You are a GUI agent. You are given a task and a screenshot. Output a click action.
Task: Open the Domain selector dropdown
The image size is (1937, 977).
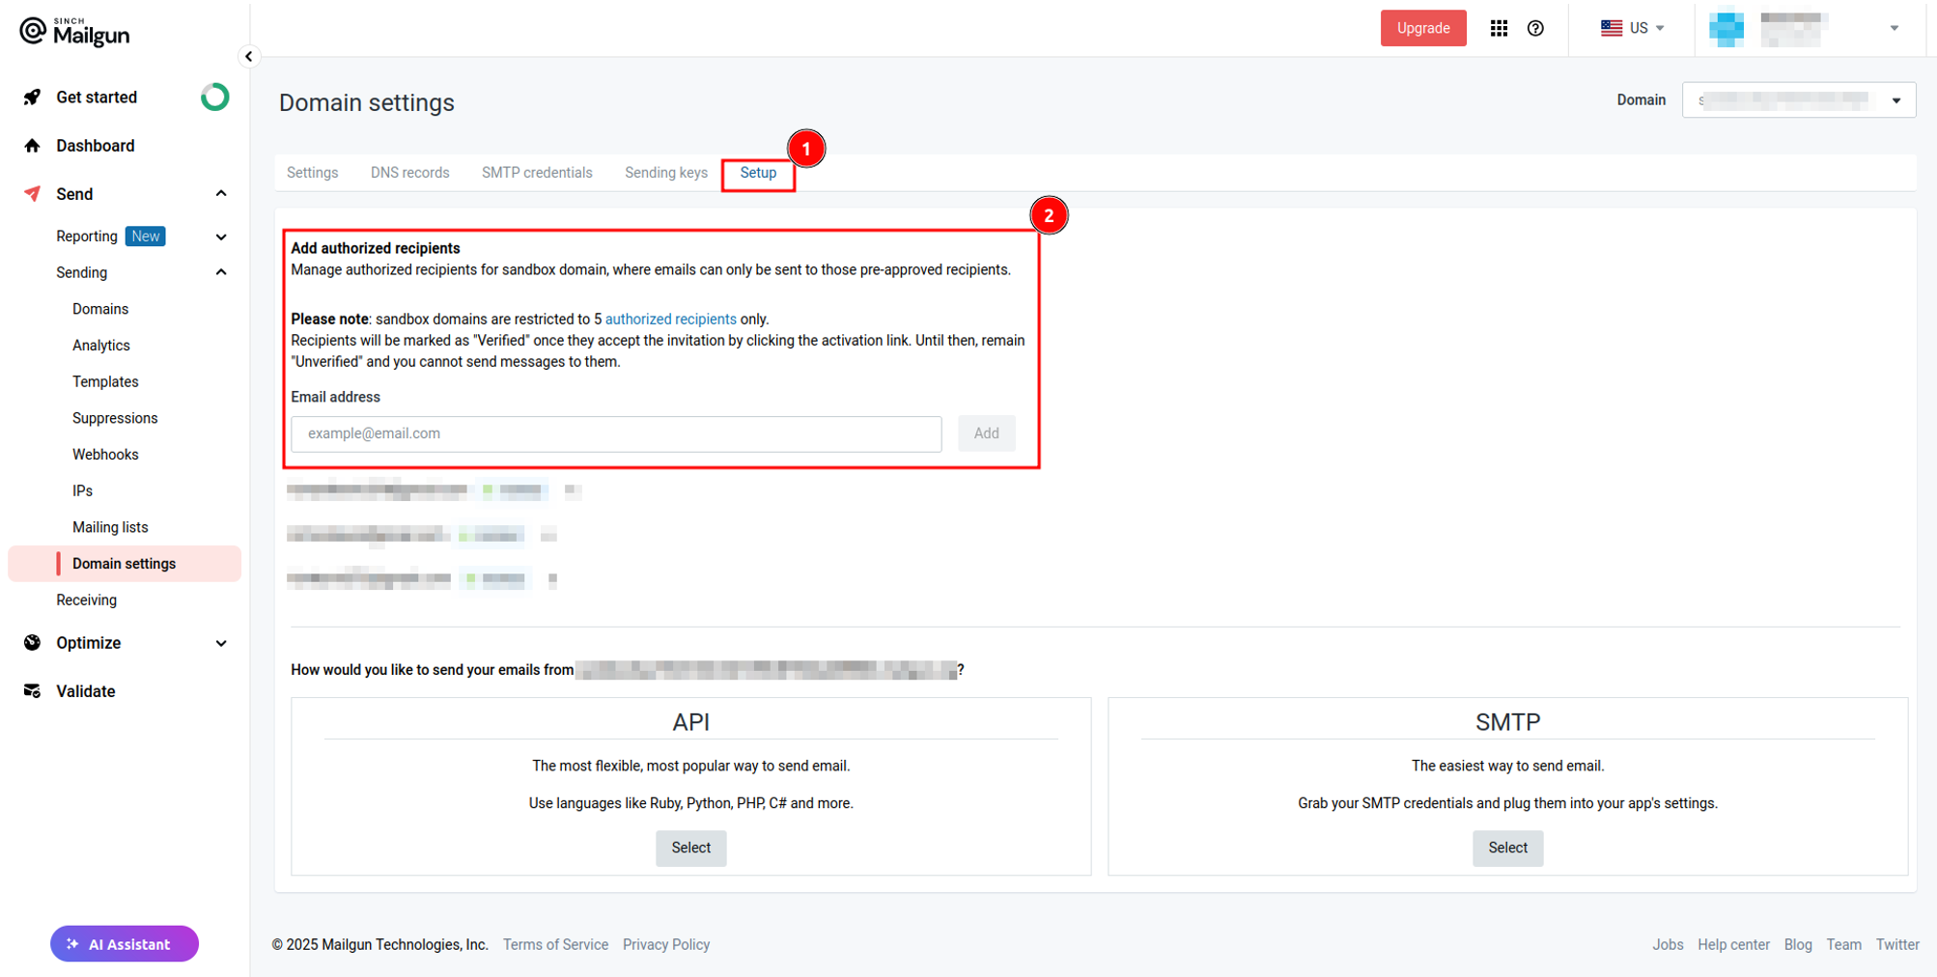coord(1798,100)
